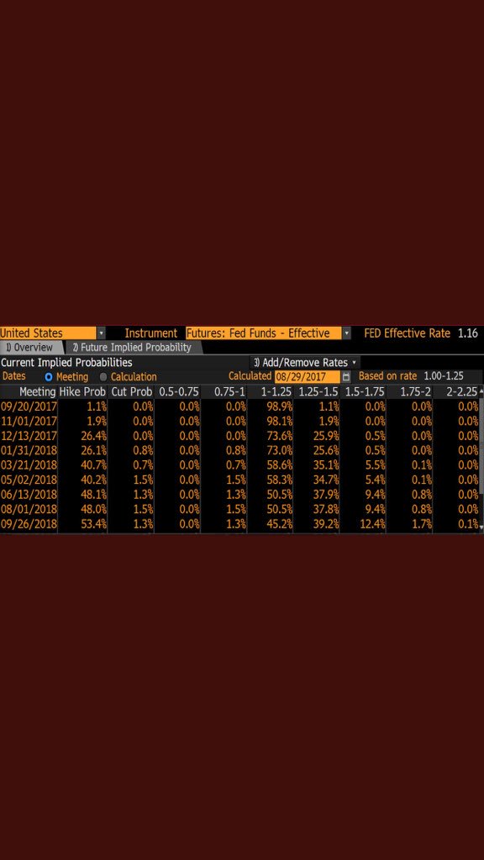Select the Calculation radio button
The height and width of the screenshot is (860, 484).
click(x=103, y=377)
